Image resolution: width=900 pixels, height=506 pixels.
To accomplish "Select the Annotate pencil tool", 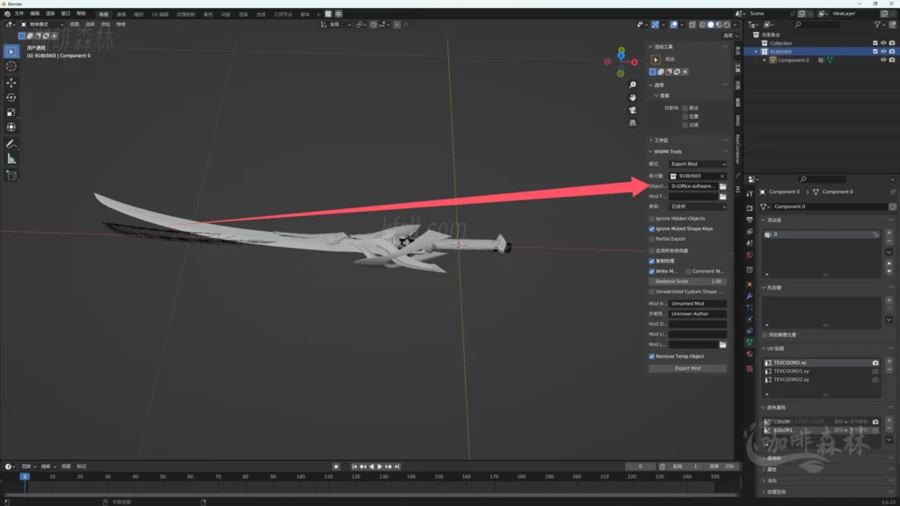I will pyautogui.click(x=11, y=143).
